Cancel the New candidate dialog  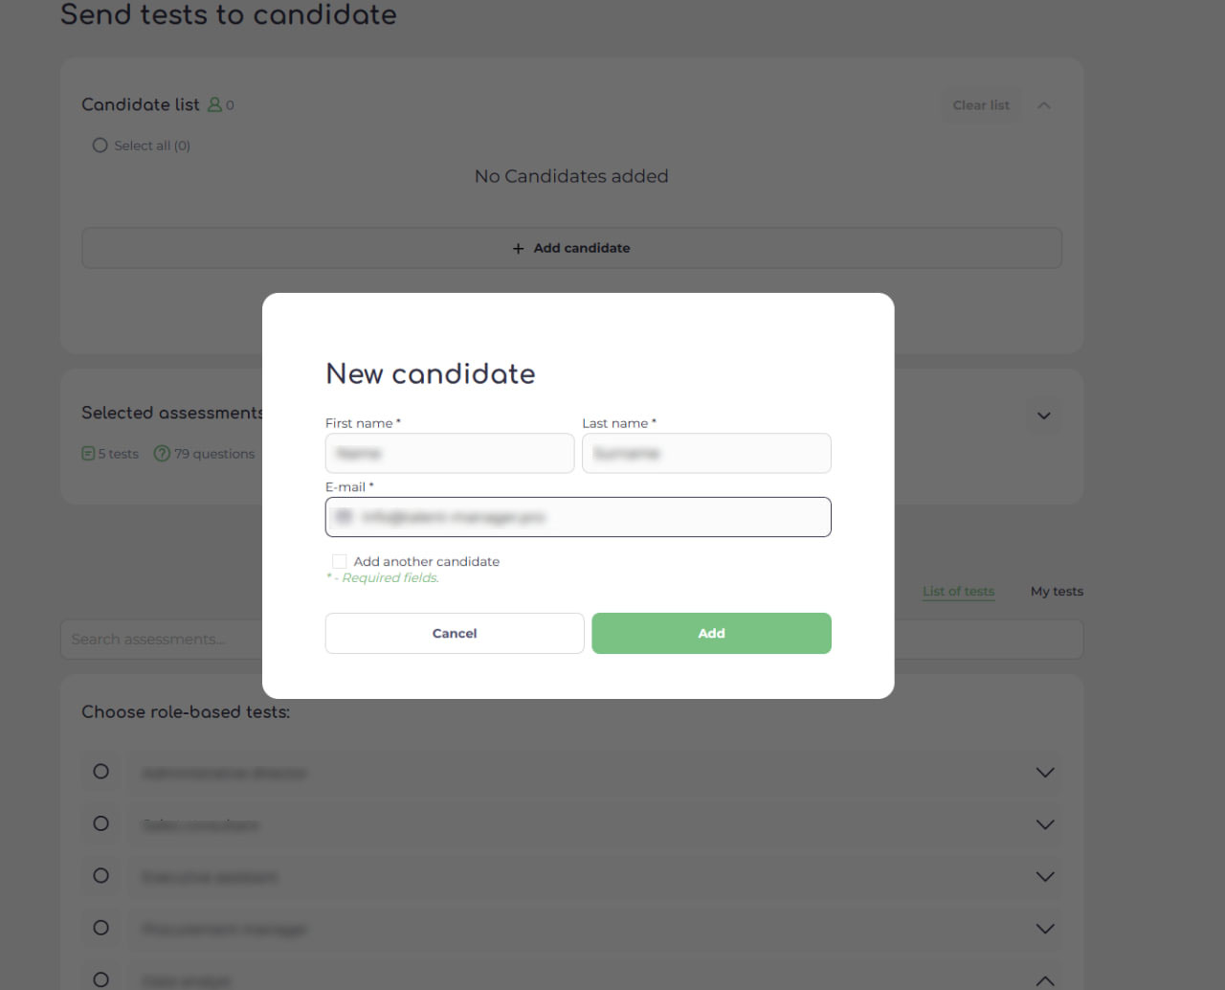(455, 634)
